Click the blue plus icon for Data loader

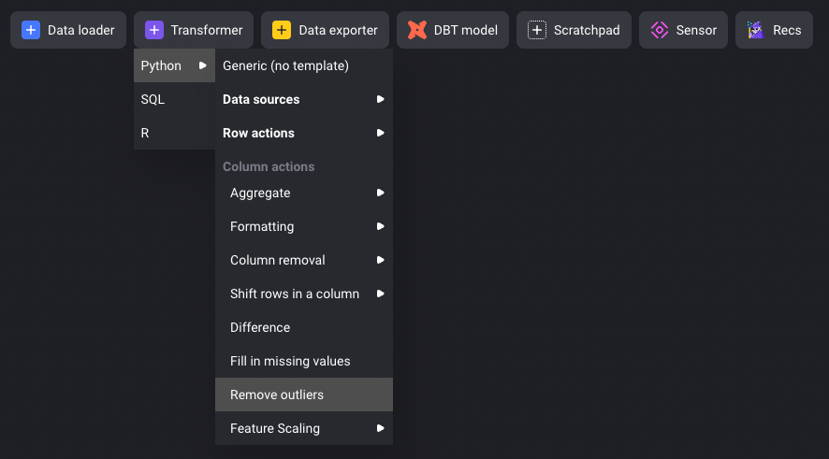click(31, 30)
